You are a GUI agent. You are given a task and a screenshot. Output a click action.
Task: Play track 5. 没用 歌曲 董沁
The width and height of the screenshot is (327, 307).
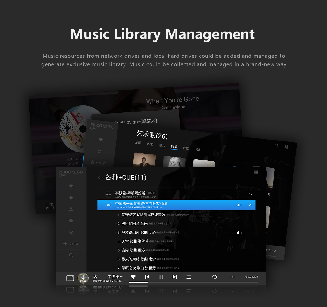(x=131, y=250)
